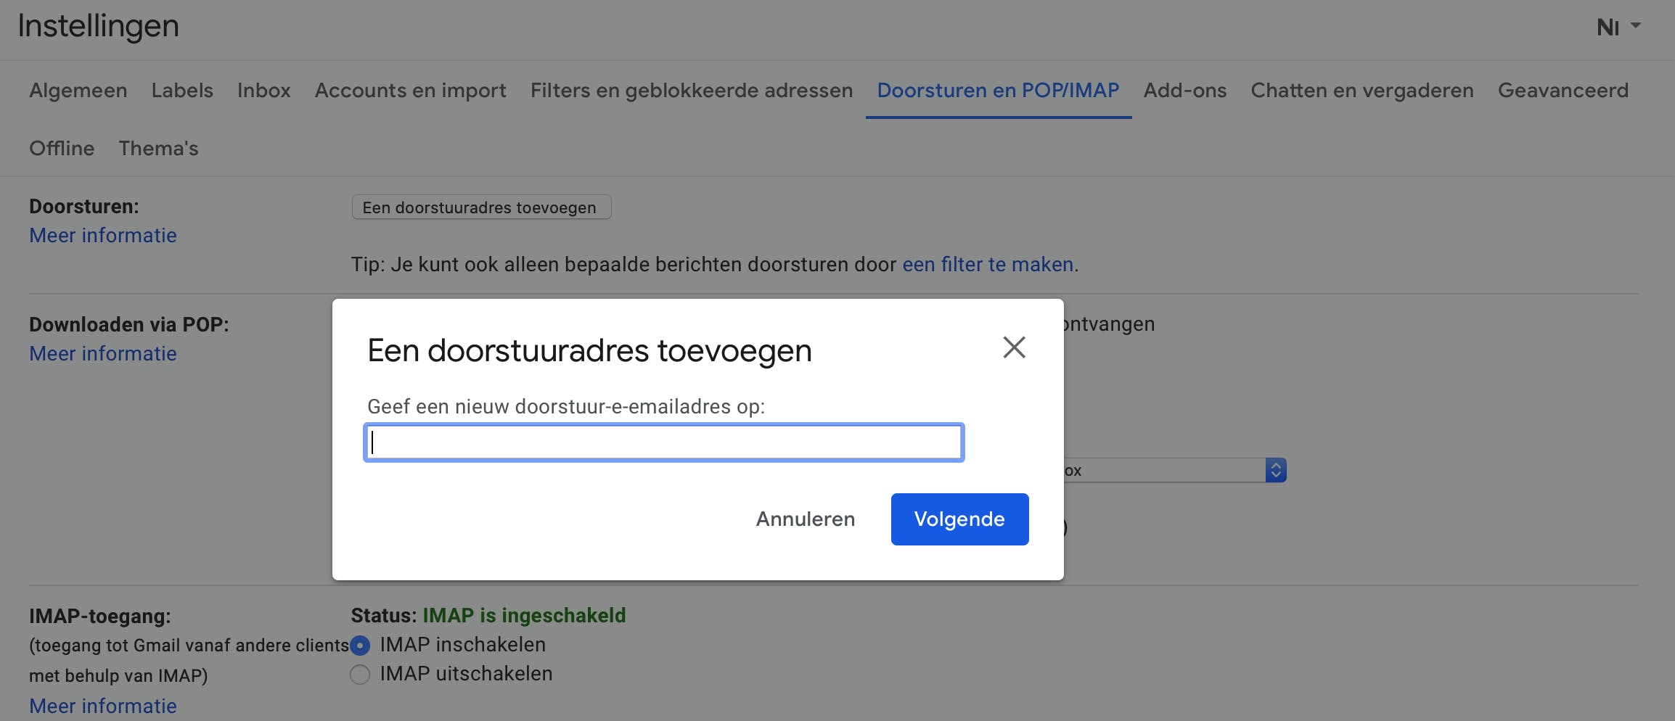This screenshot has height=721, width=1675.
Task: Switch to the Add-ons tab
Action: 1184,91
